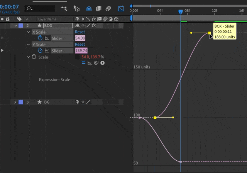
Task: Open the Composition Mini-Flowchart icon
Action: click(64, 8)
